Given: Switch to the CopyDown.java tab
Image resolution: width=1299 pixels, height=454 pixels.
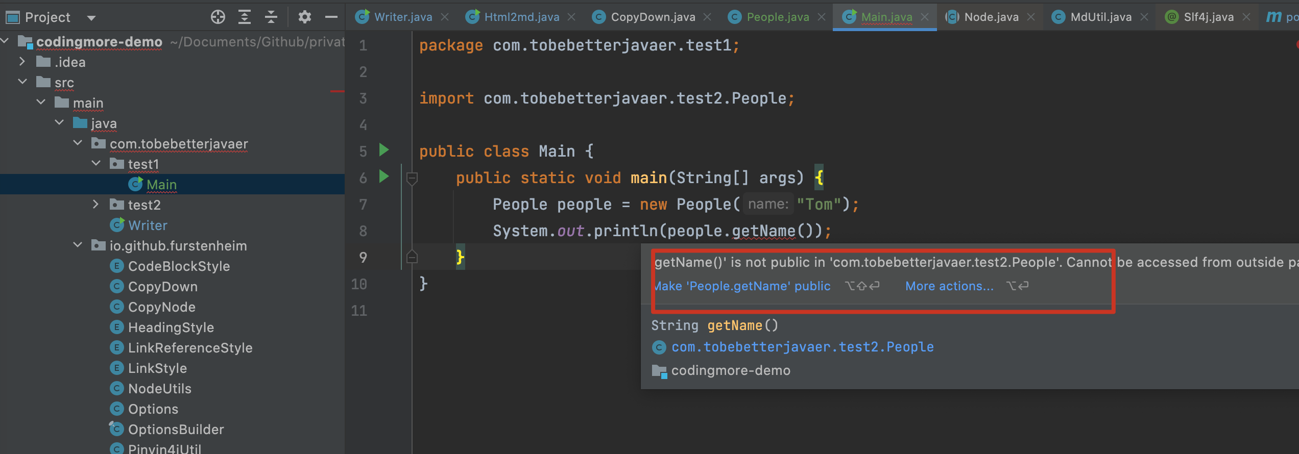Looking at the screenshot, I should [653, 17].
